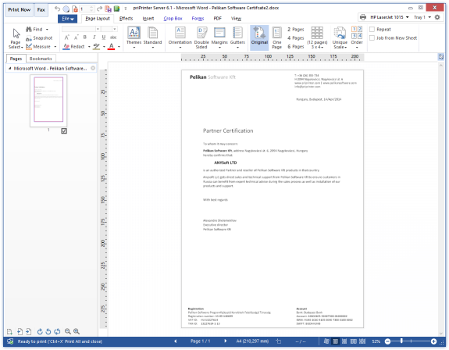The width and height of the screenshot is (449, 350).
Task: Open the page Order options
Action: (357, 37)
